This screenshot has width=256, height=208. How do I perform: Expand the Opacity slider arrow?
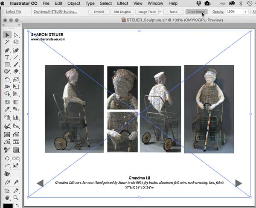[x=245, y=12]
